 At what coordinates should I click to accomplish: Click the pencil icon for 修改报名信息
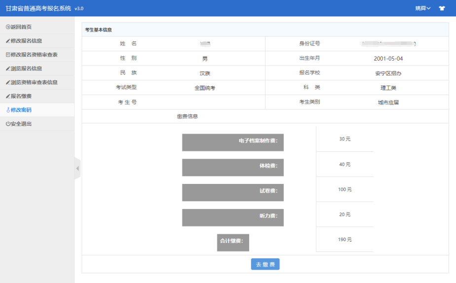point(8,41)
